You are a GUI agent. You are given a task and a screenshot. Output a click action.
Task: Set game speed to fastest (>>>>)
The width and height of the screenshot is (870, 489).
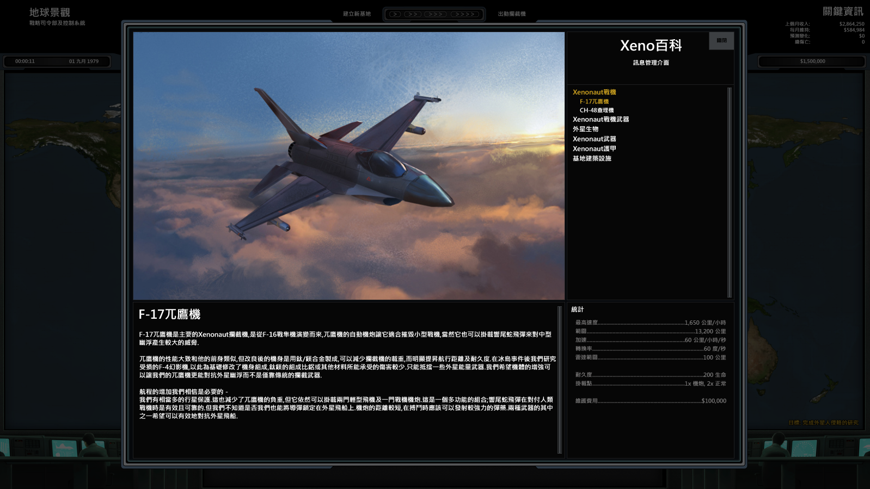pyautogui.click(x=464, y=14)
